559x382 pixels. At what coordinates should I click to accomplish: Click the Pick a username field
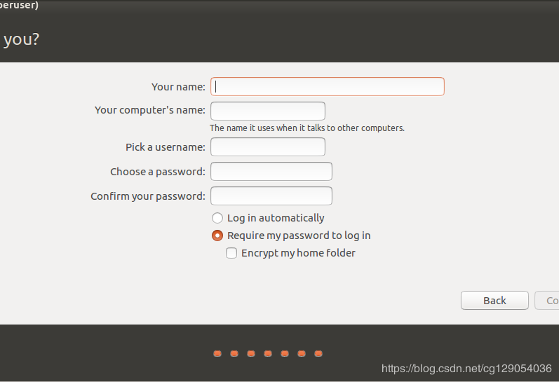(268, 147)
